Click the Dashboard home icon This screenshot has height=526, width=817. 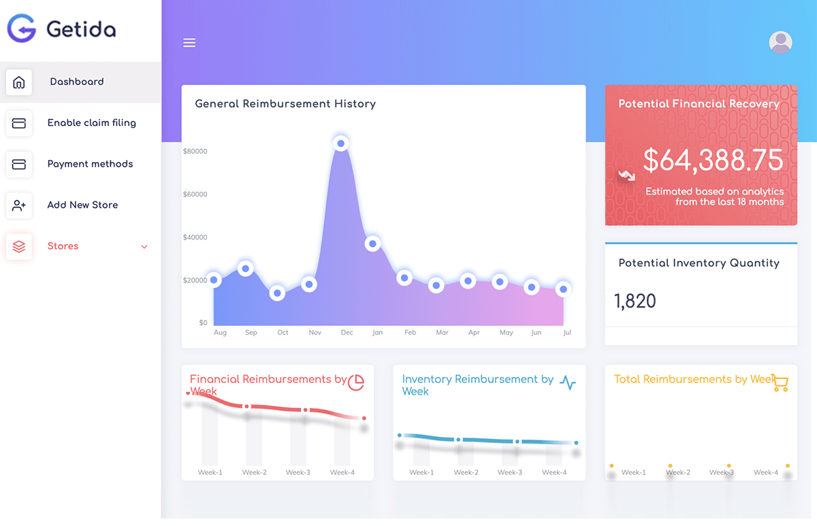click(x=19, y=82)
